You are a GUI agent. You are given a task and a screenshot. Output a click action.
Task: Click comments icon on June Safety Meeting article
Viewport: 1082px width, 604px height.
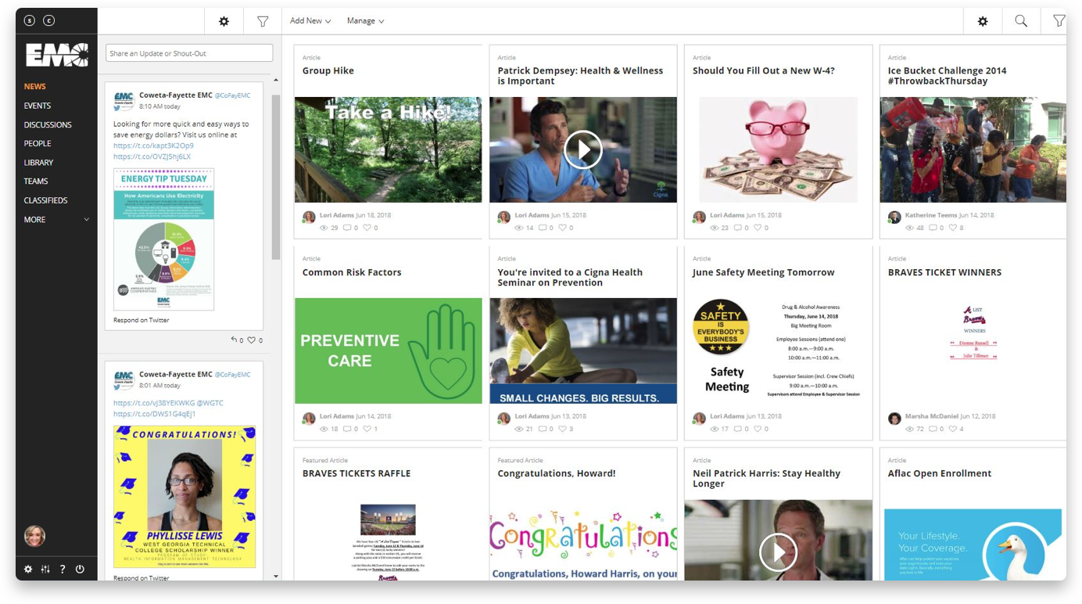[737, 429]
